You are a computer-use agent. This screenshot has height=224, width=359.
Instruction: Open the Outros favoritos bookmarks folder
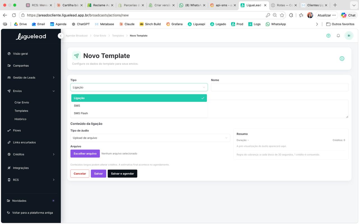click(340, 24)
